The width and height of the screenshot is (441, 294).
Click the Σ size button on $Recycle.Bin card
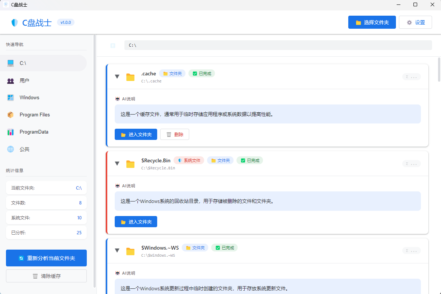click(412, 164)
